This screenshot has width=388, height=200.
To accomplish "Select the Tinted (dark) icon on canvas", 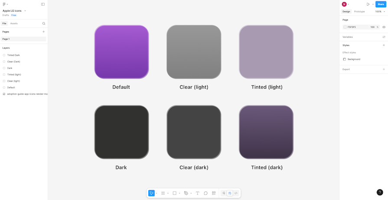I will [x=266, y=132].
